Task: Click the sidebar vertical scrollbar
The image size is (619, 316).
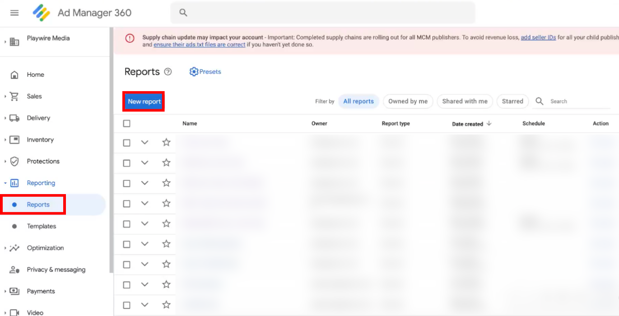Action: [111, 149]
